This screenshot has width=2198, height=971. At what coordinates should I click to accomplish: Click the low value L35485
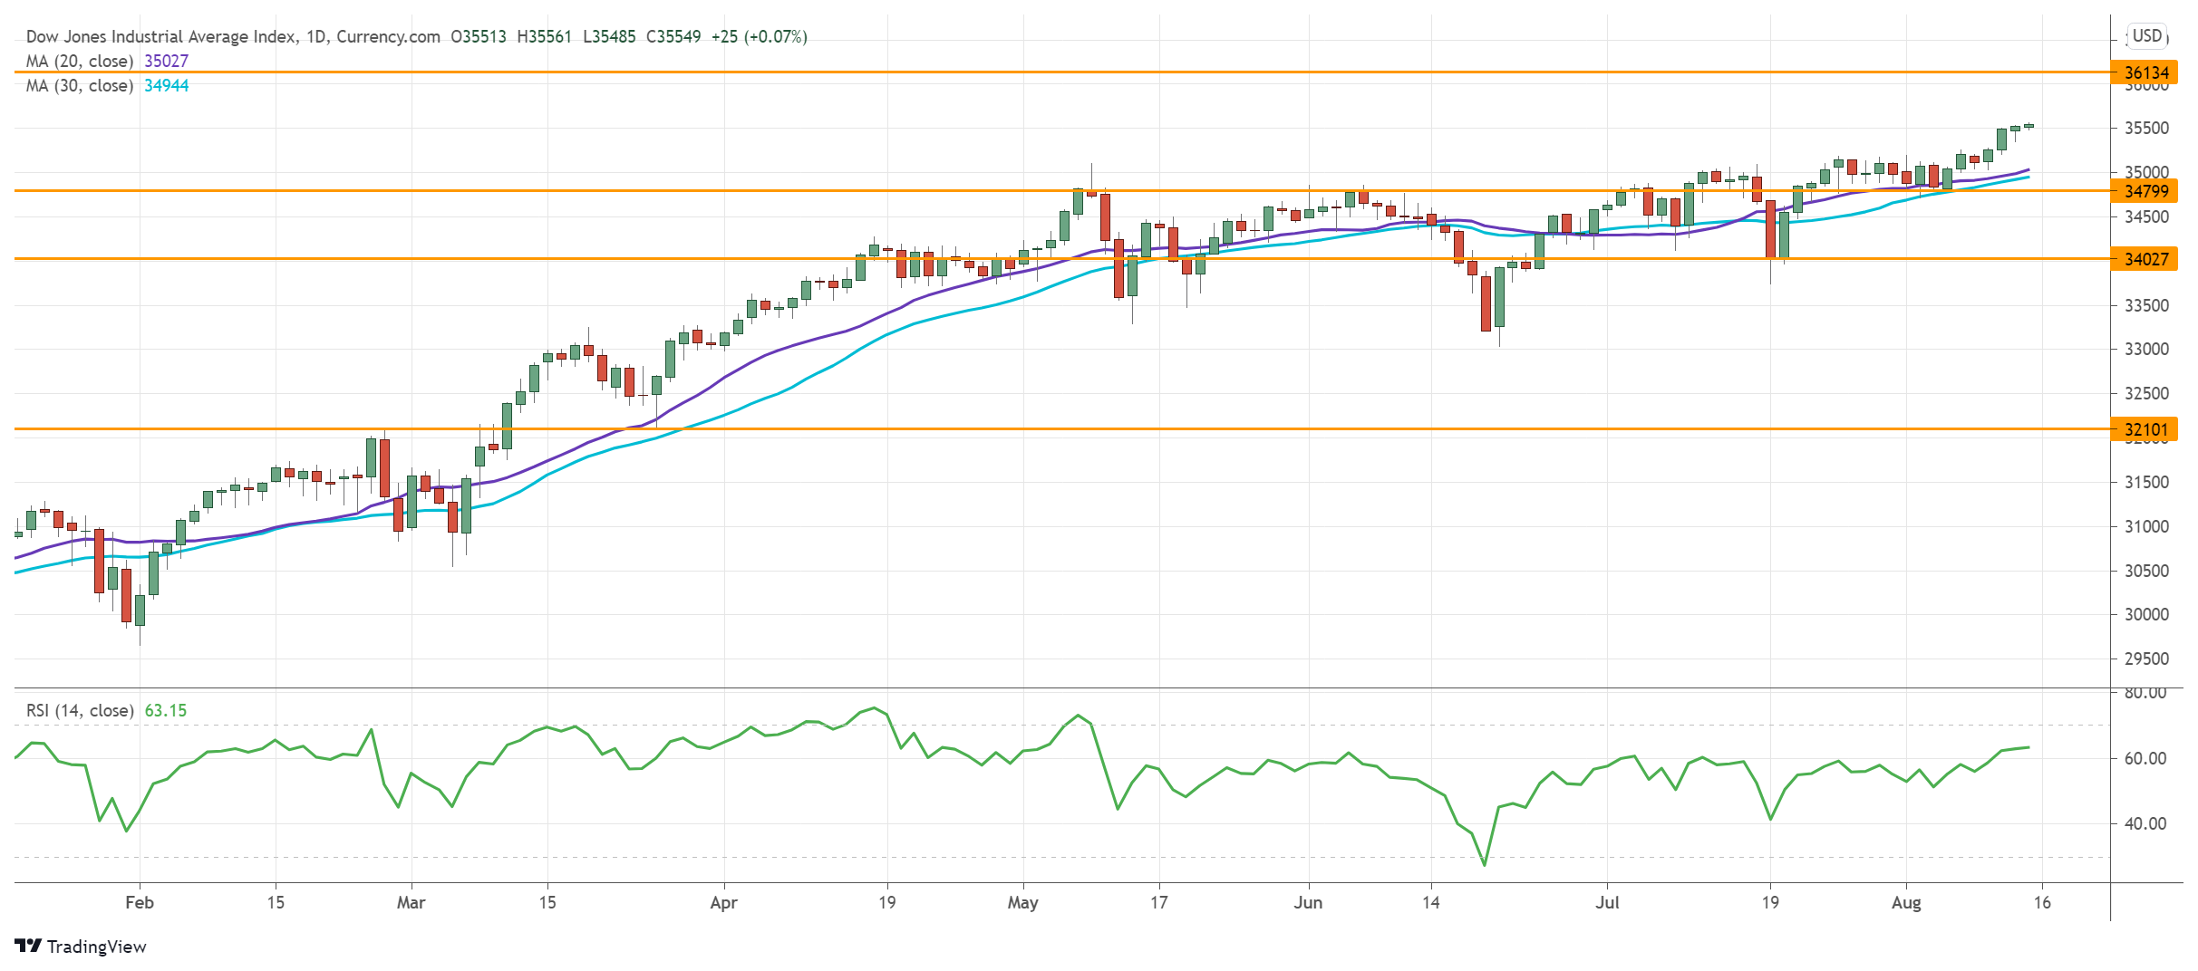click(x=609, y=36)
